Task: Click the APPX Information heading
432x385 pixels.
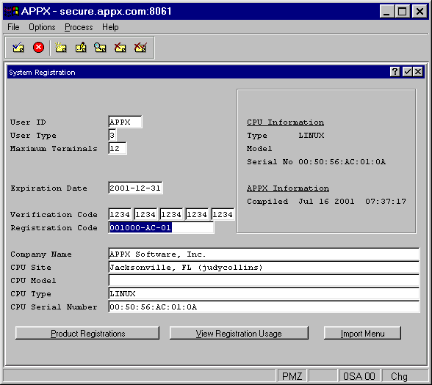Action: [x=288, y=188]
